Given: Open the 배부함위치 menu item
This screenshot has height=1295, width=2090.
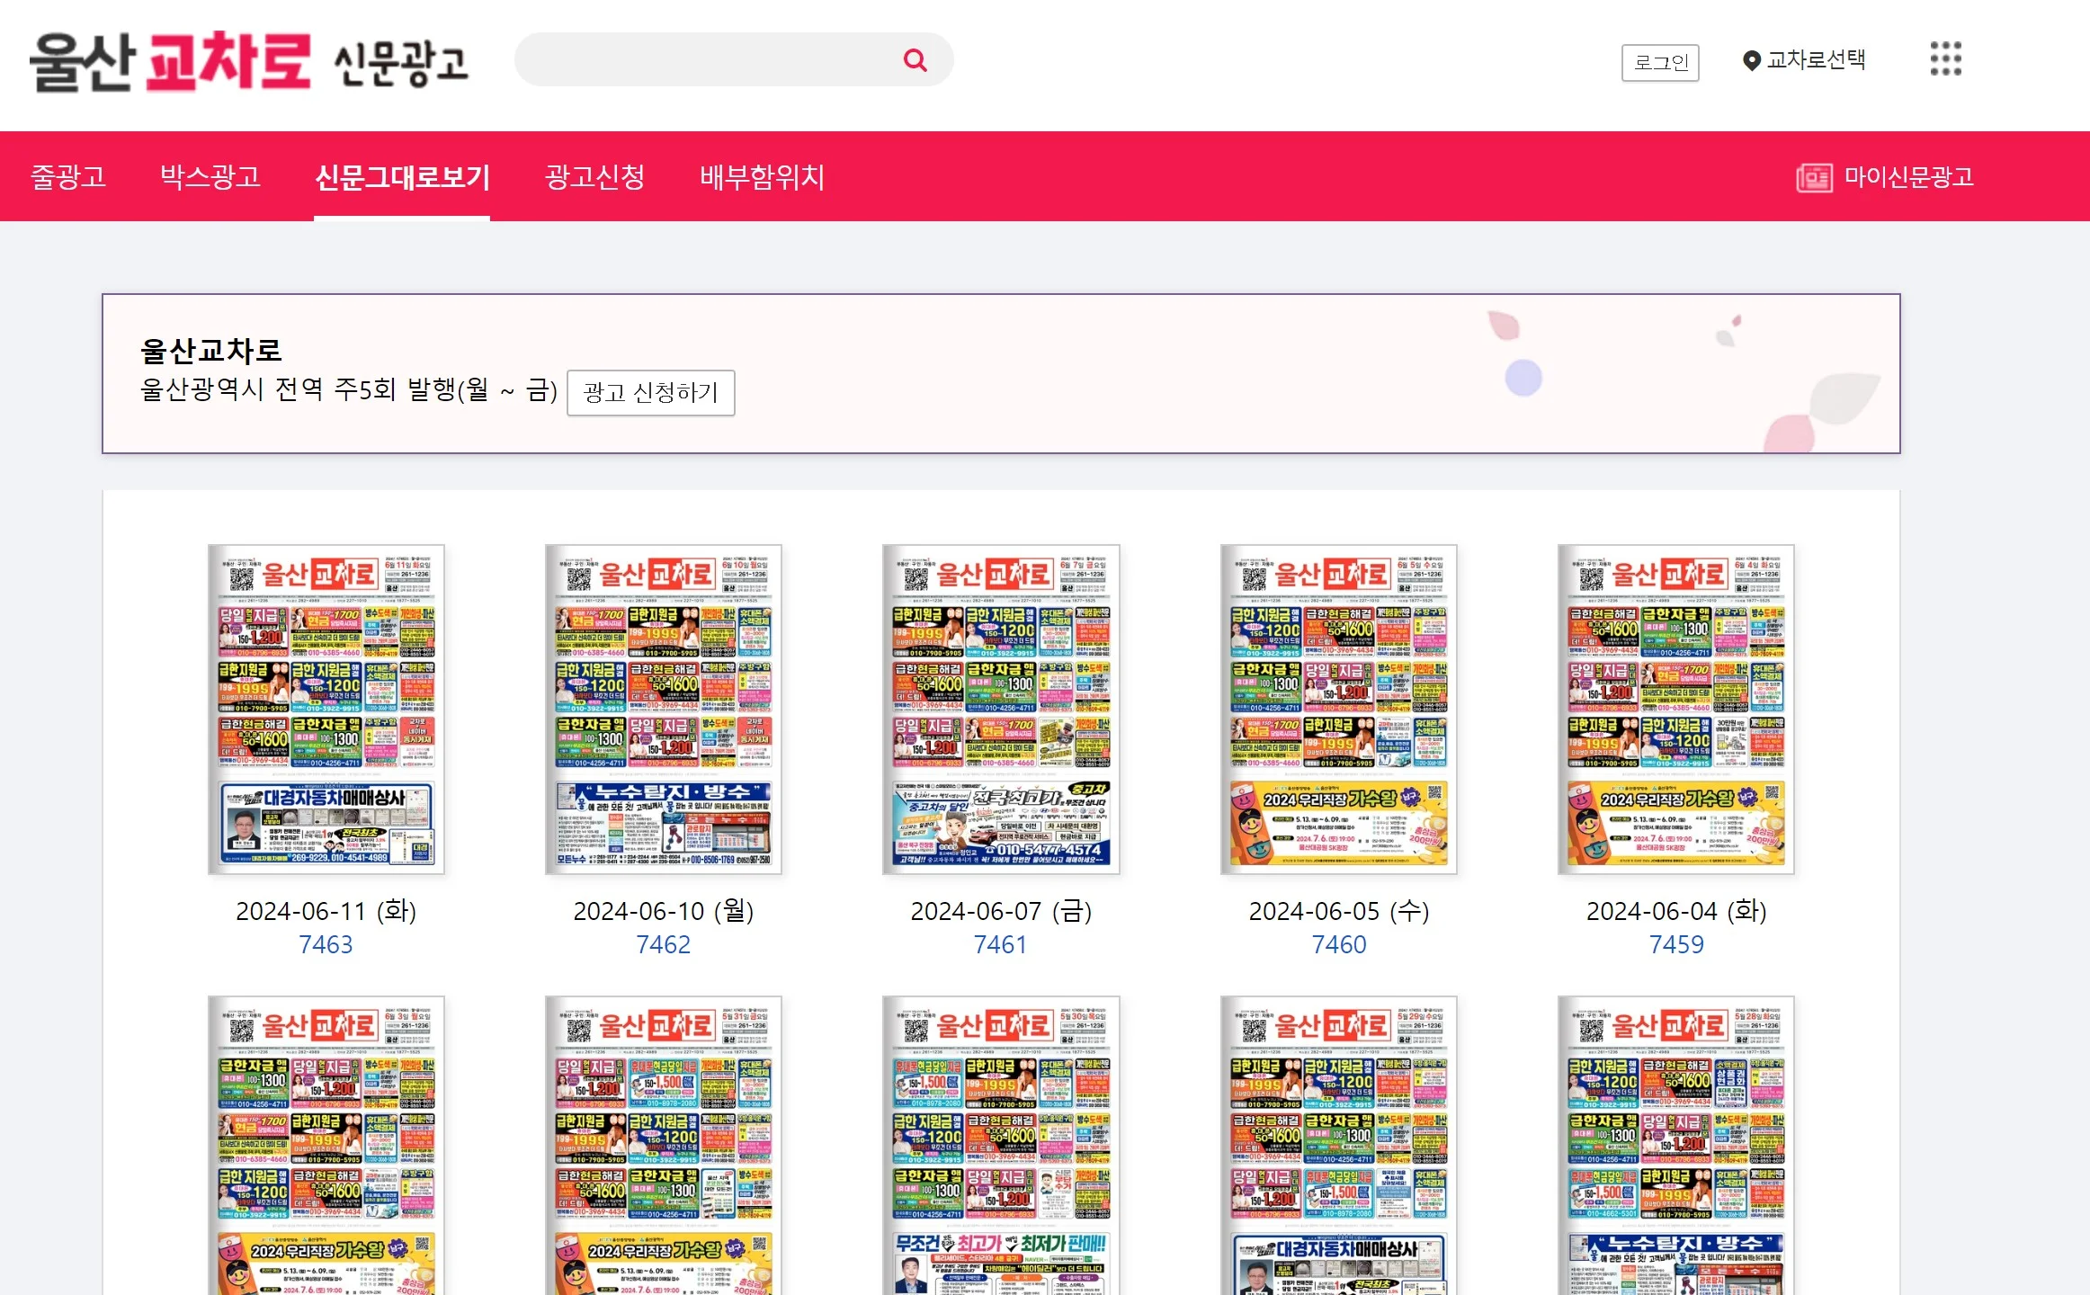Looking at the screenshot, I should (762, 176).
